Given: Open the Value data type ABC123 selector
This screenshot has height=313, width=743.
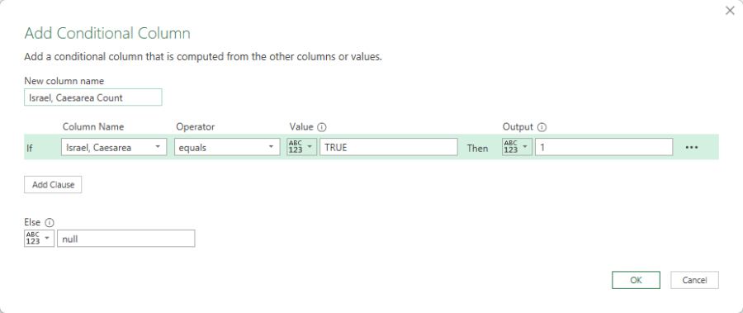Looking at the screenshot, I should click(302, 147).
